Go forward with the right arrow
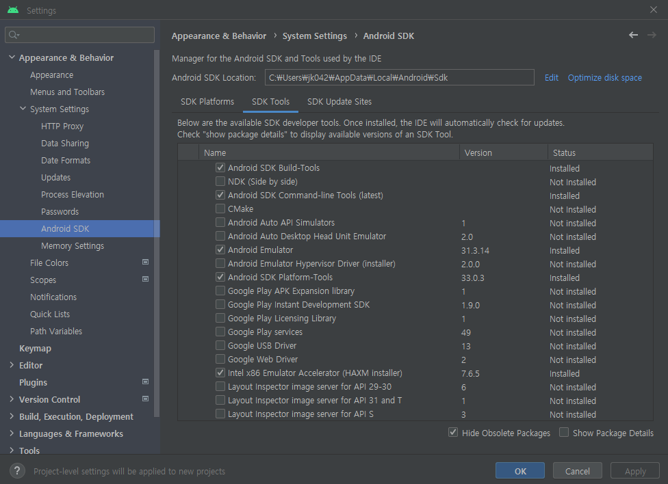 652,36
